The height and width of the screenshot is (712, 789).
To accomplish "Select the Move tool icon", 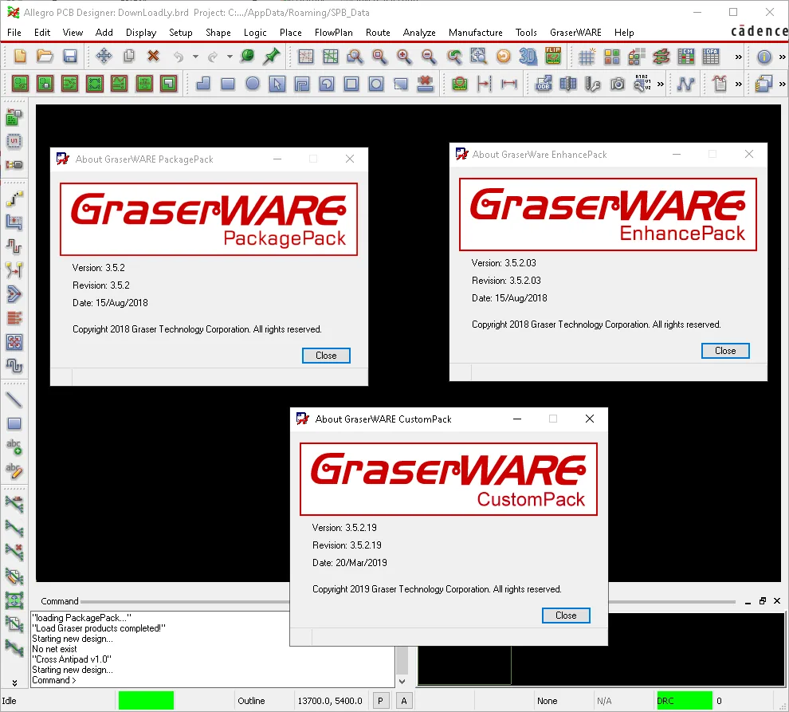I will [104, 57].
